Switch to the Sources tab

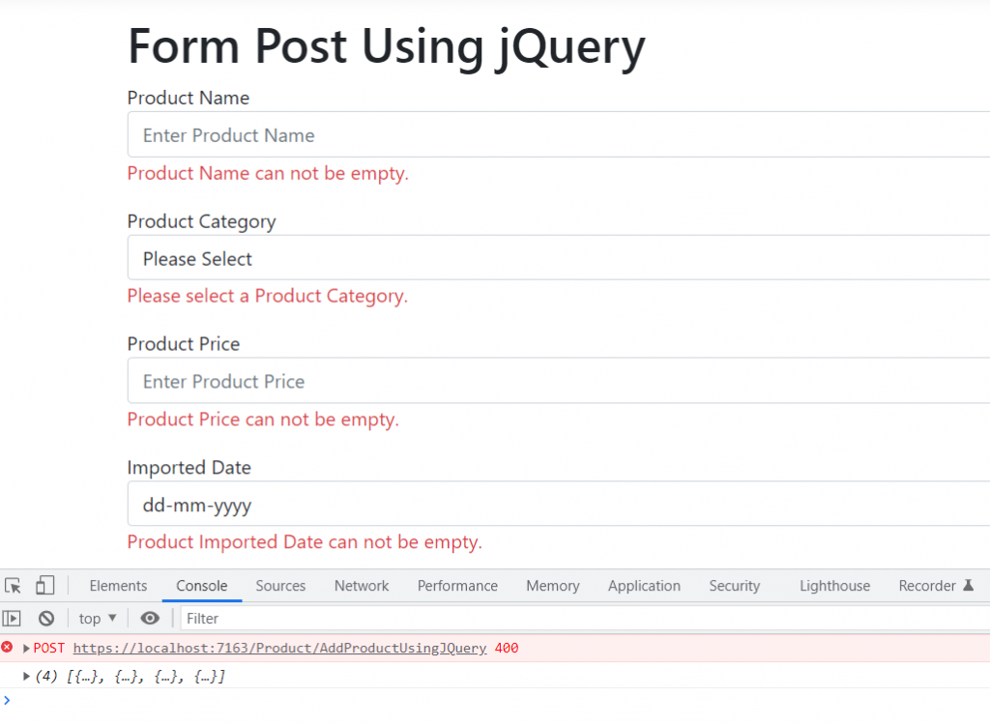click(280, 586)
